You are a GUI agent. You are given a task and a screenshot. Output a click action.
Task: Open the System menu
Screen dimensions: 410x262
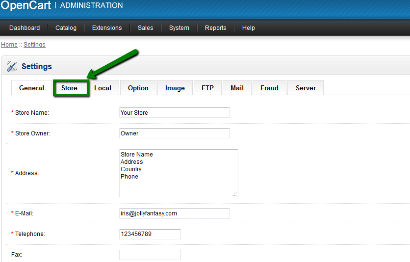coord(179,27)
